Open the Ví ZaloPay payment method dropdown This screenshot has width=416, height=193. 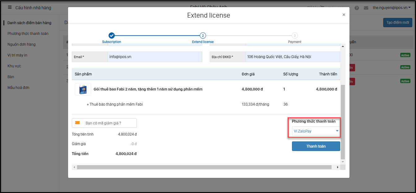(315, 131)
